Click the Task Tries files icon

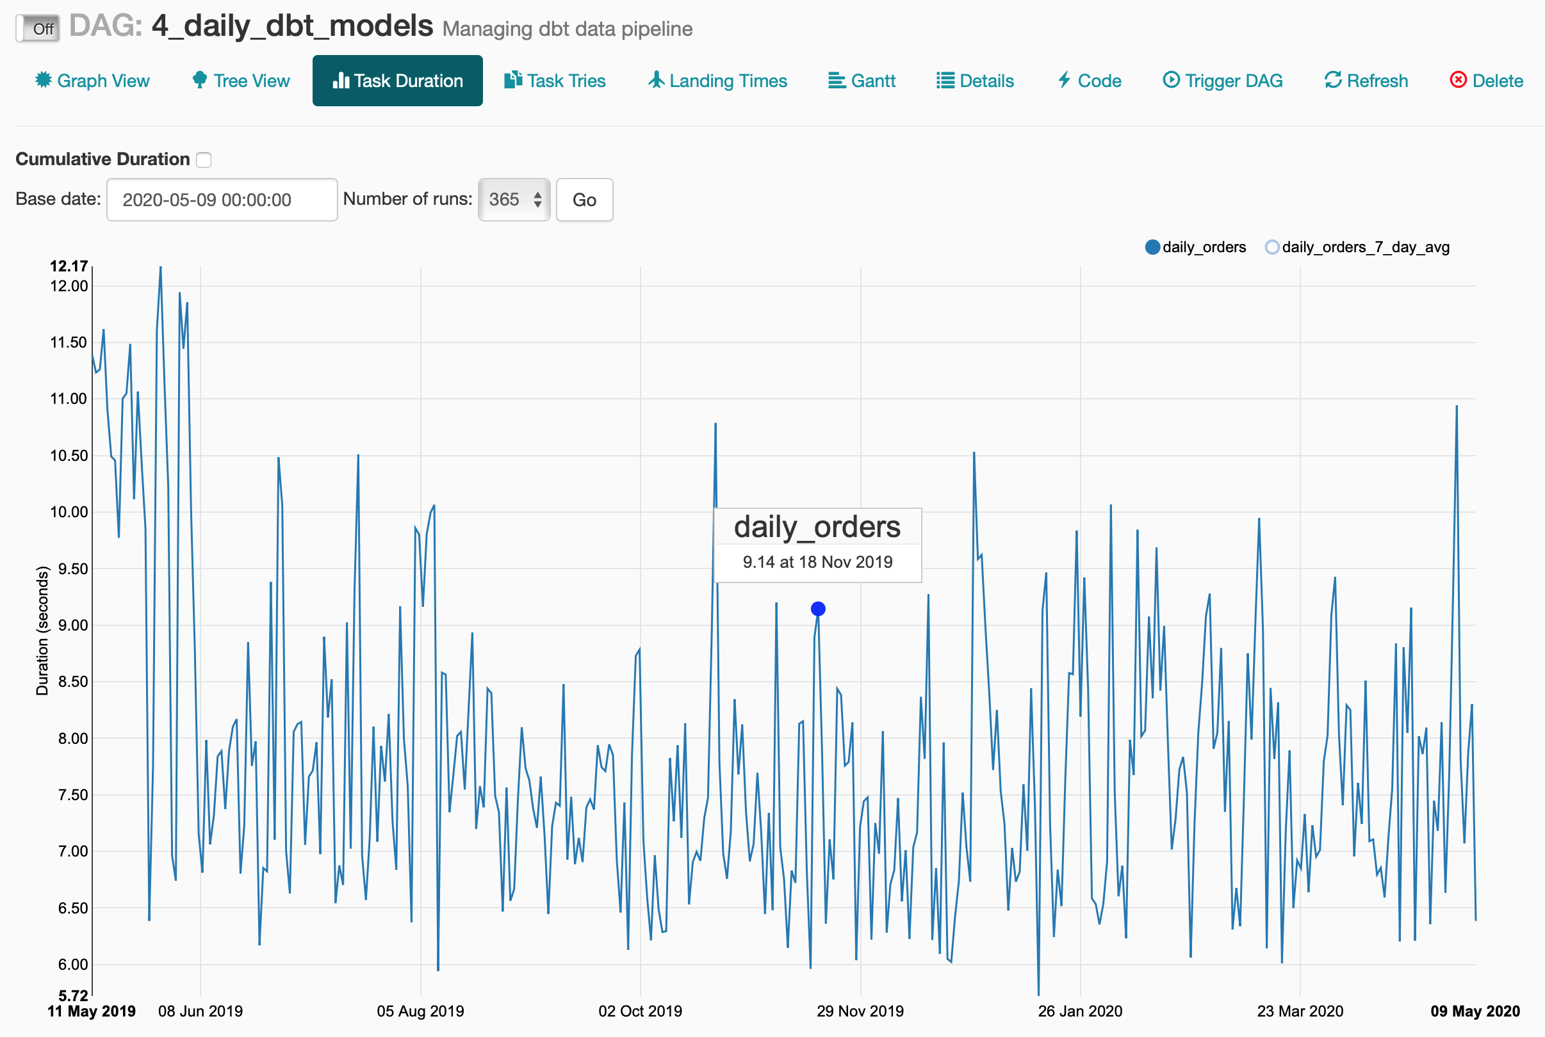pyautogui.click(x=513, y=80)
